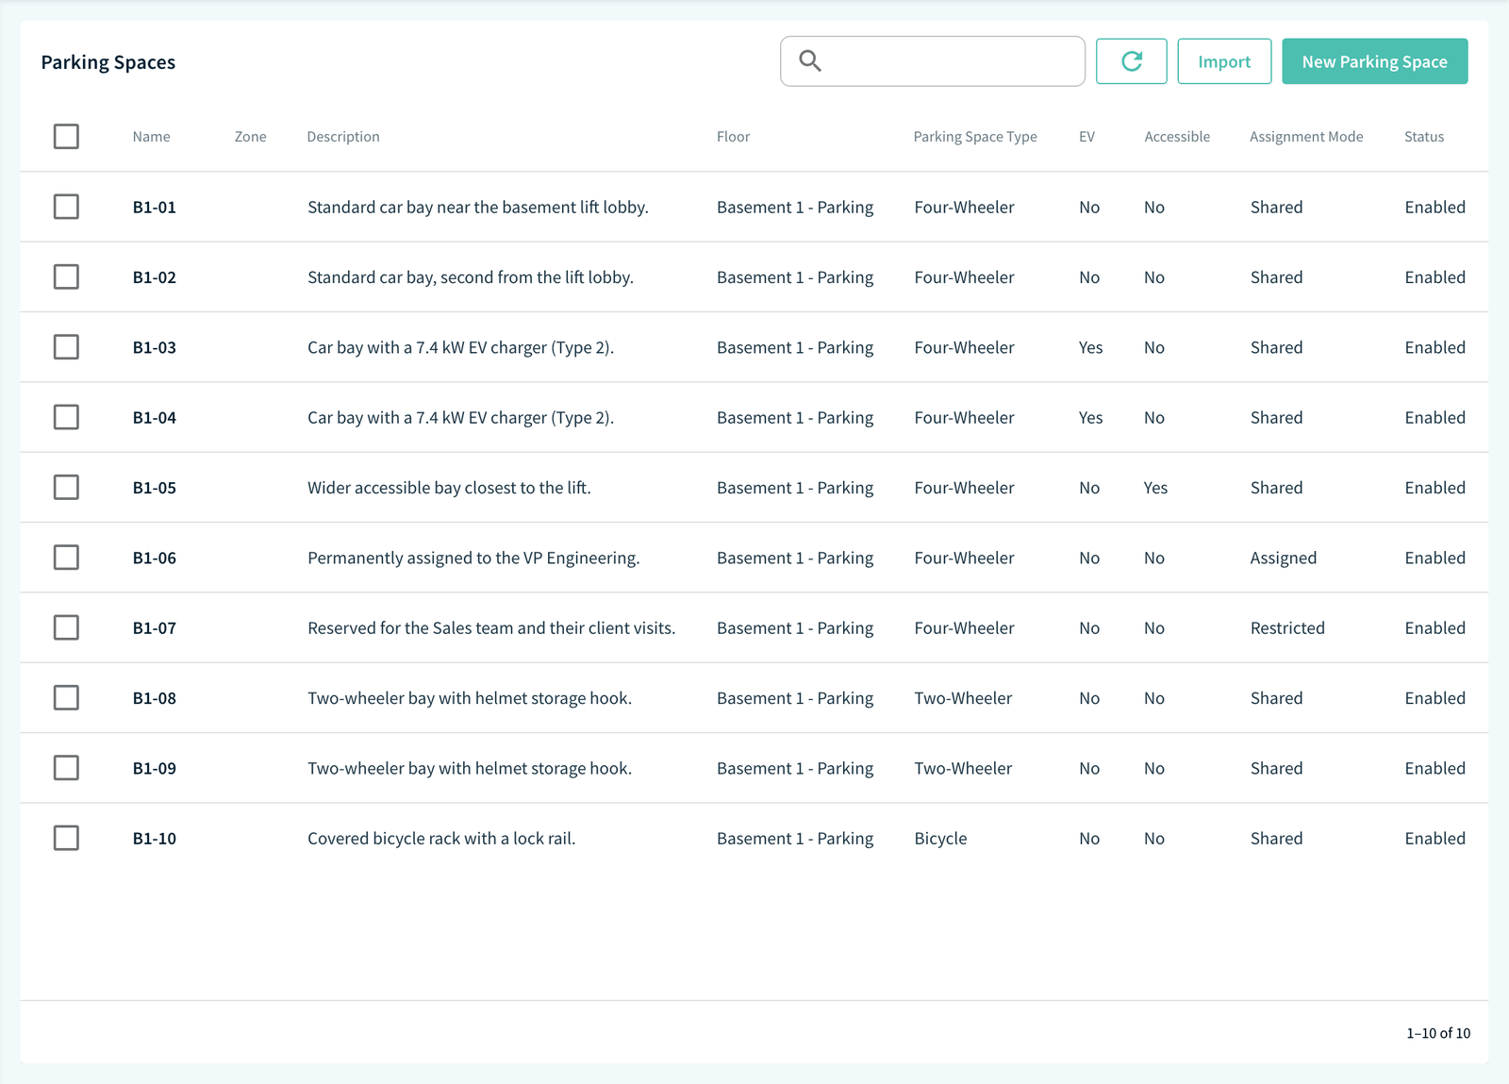Click the Status column header
Screen dimensions: 1509x1084
(x=1423, y=137)
